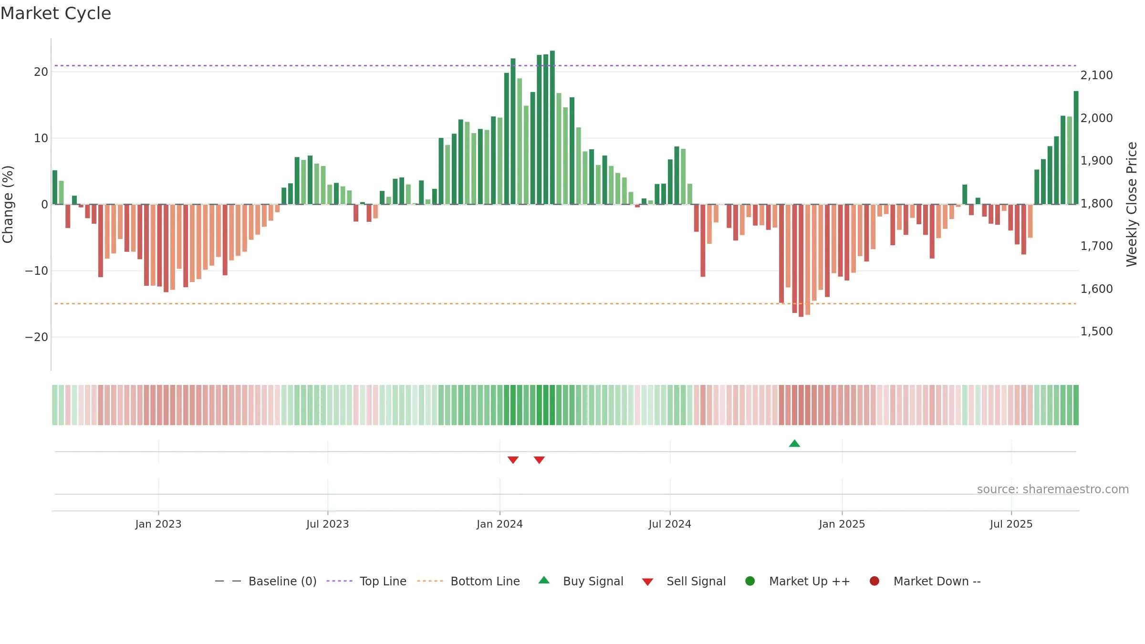Click the 1,700 price tick label

(x=1097, y=246)
